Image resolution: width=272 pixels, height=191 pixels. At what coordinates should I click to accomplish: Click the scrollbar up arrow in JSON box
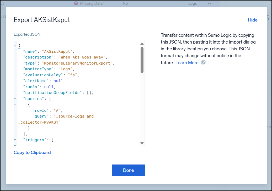click(142, 44)
